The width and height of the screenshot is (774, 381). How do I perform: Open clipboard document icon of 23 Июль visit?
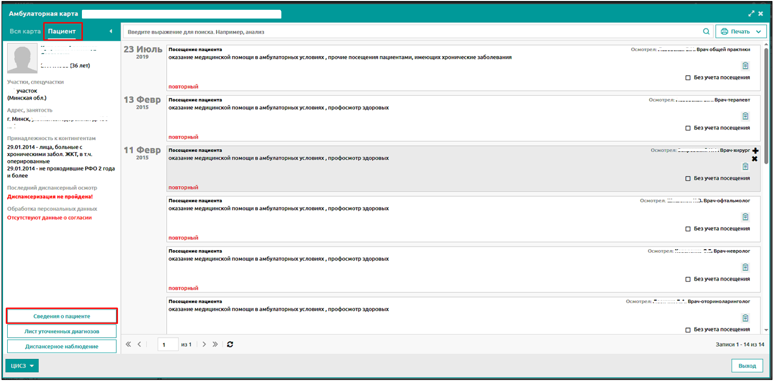click(745, 66)
